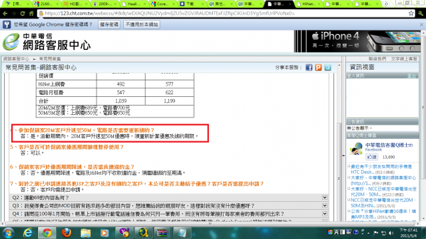Click the 登出 logout link
The image size is (426, 239).
click(411, 76)
